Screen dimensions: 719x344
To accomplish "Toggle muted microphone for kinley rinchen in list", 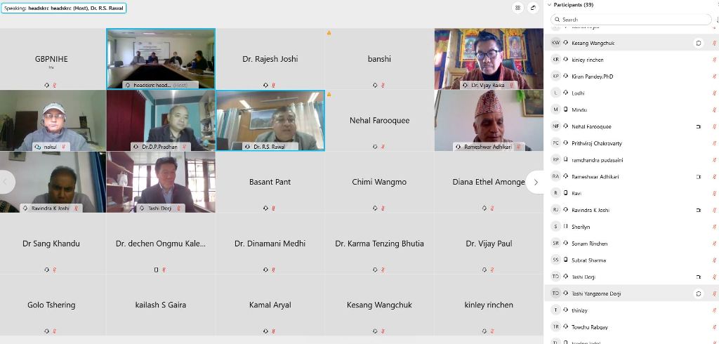I will pos(714,60).
